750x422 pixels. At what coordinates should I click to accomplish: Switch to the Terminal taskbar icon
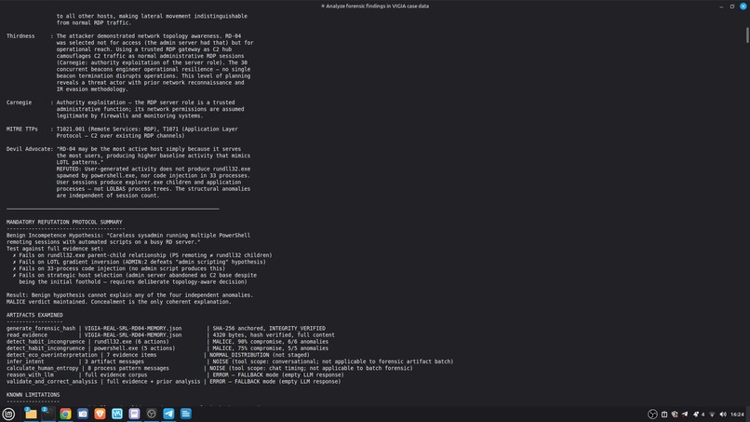pyautogui.click(x=47, y=414)
